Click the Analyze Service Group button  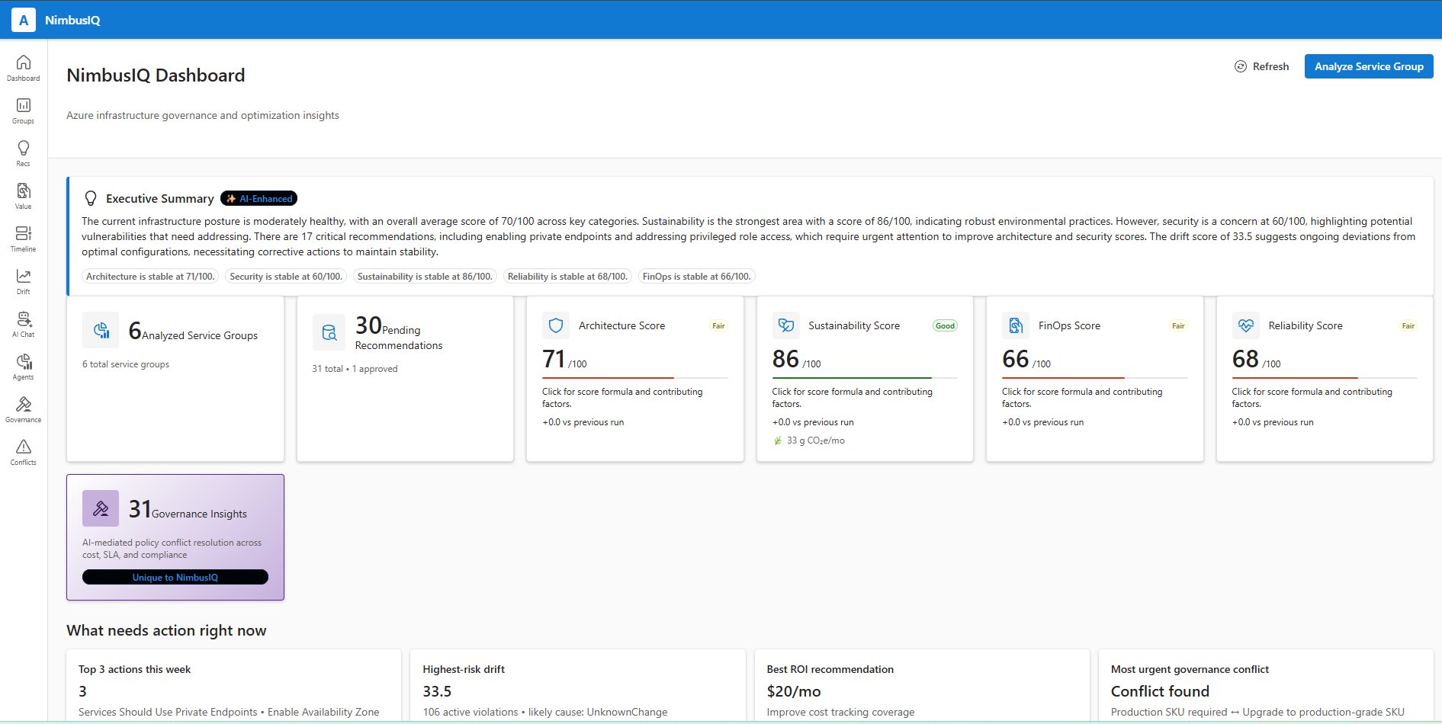point(1369,66)
